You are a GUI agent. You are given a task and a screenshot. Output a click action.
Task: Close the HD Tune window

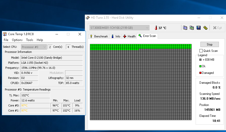[222, 18]
